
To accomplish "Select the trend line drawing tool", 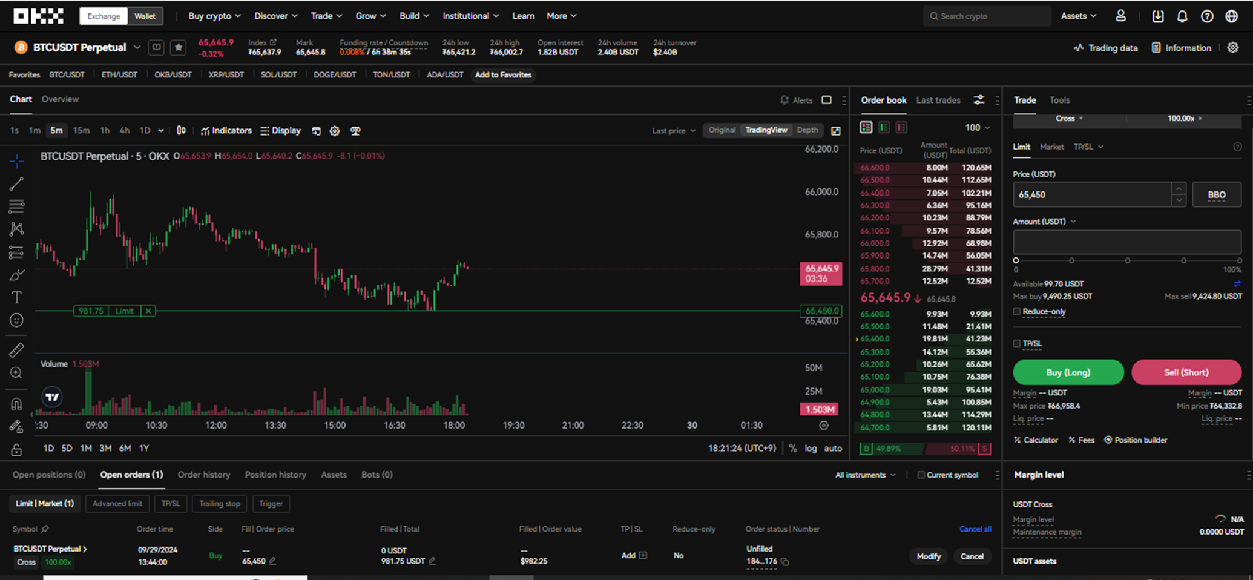I will [16, 183].
